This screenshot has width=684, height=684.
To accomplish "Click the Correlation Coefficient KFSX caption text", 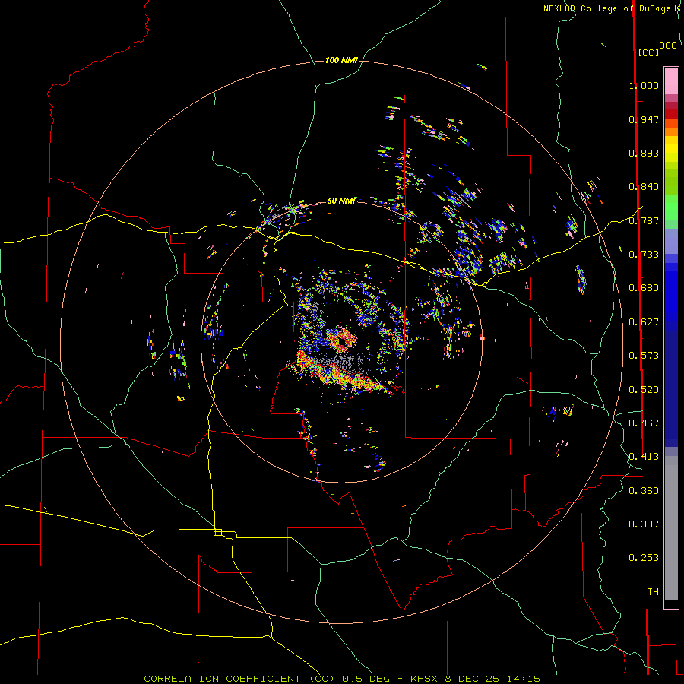I will point(342,679).
